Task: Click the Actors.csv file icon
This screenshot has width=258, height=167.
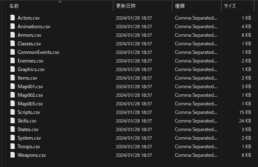Action: click(13, 18)
